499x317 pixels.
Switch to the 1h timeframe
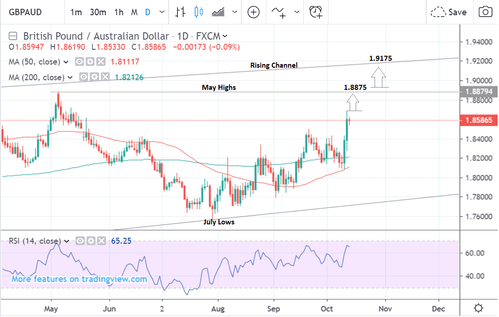click(x=119, y=12)
